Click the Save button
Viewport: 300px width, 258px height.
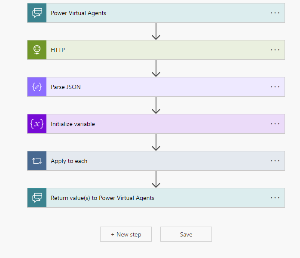(186, 234)
